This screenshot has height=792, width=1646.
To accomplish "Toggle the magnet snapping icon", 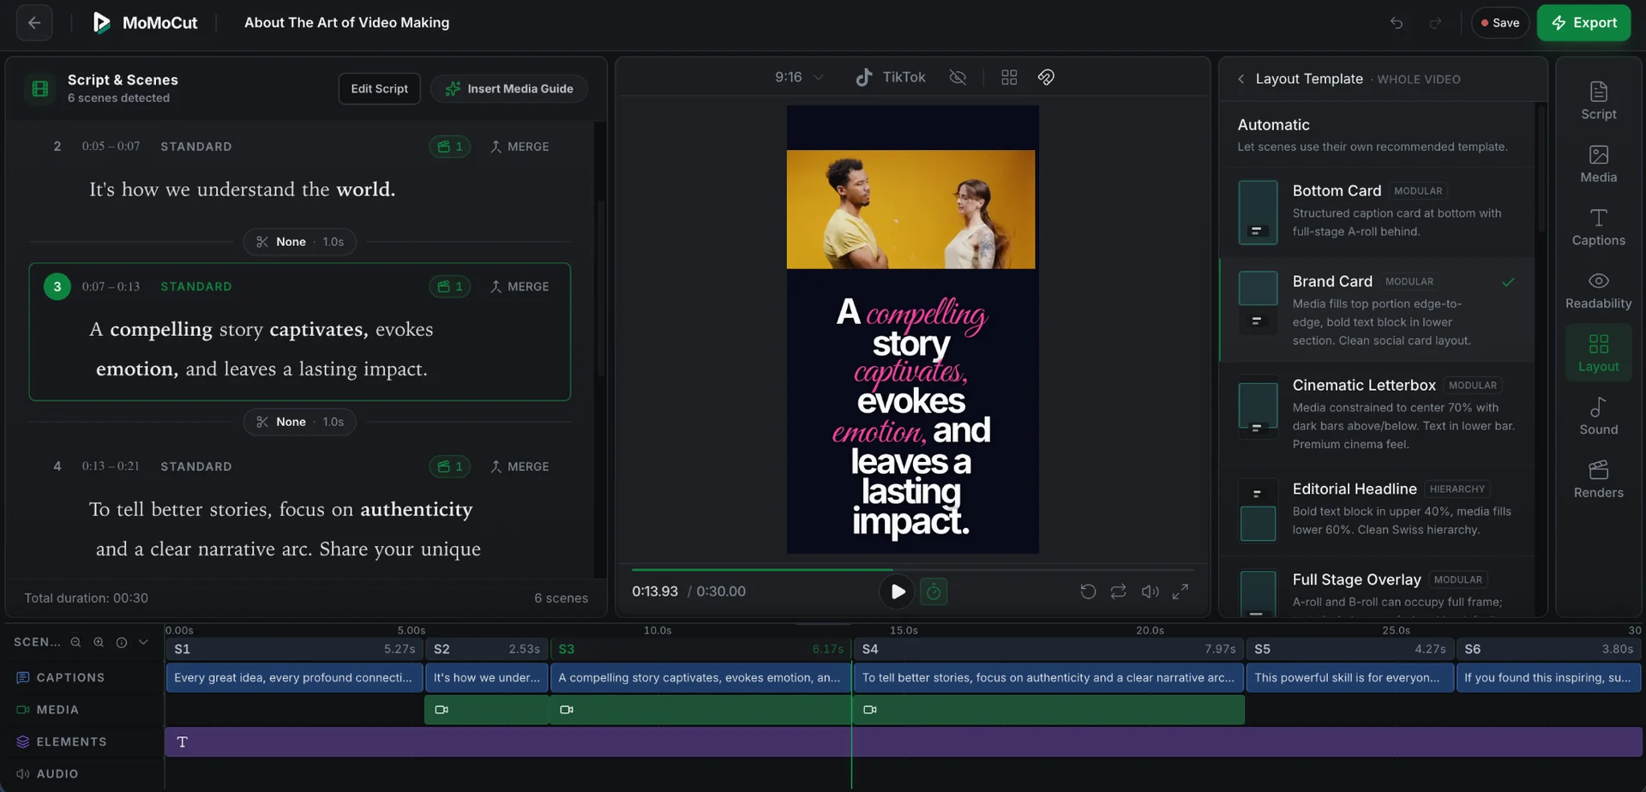I will [x=1046, y=77].
